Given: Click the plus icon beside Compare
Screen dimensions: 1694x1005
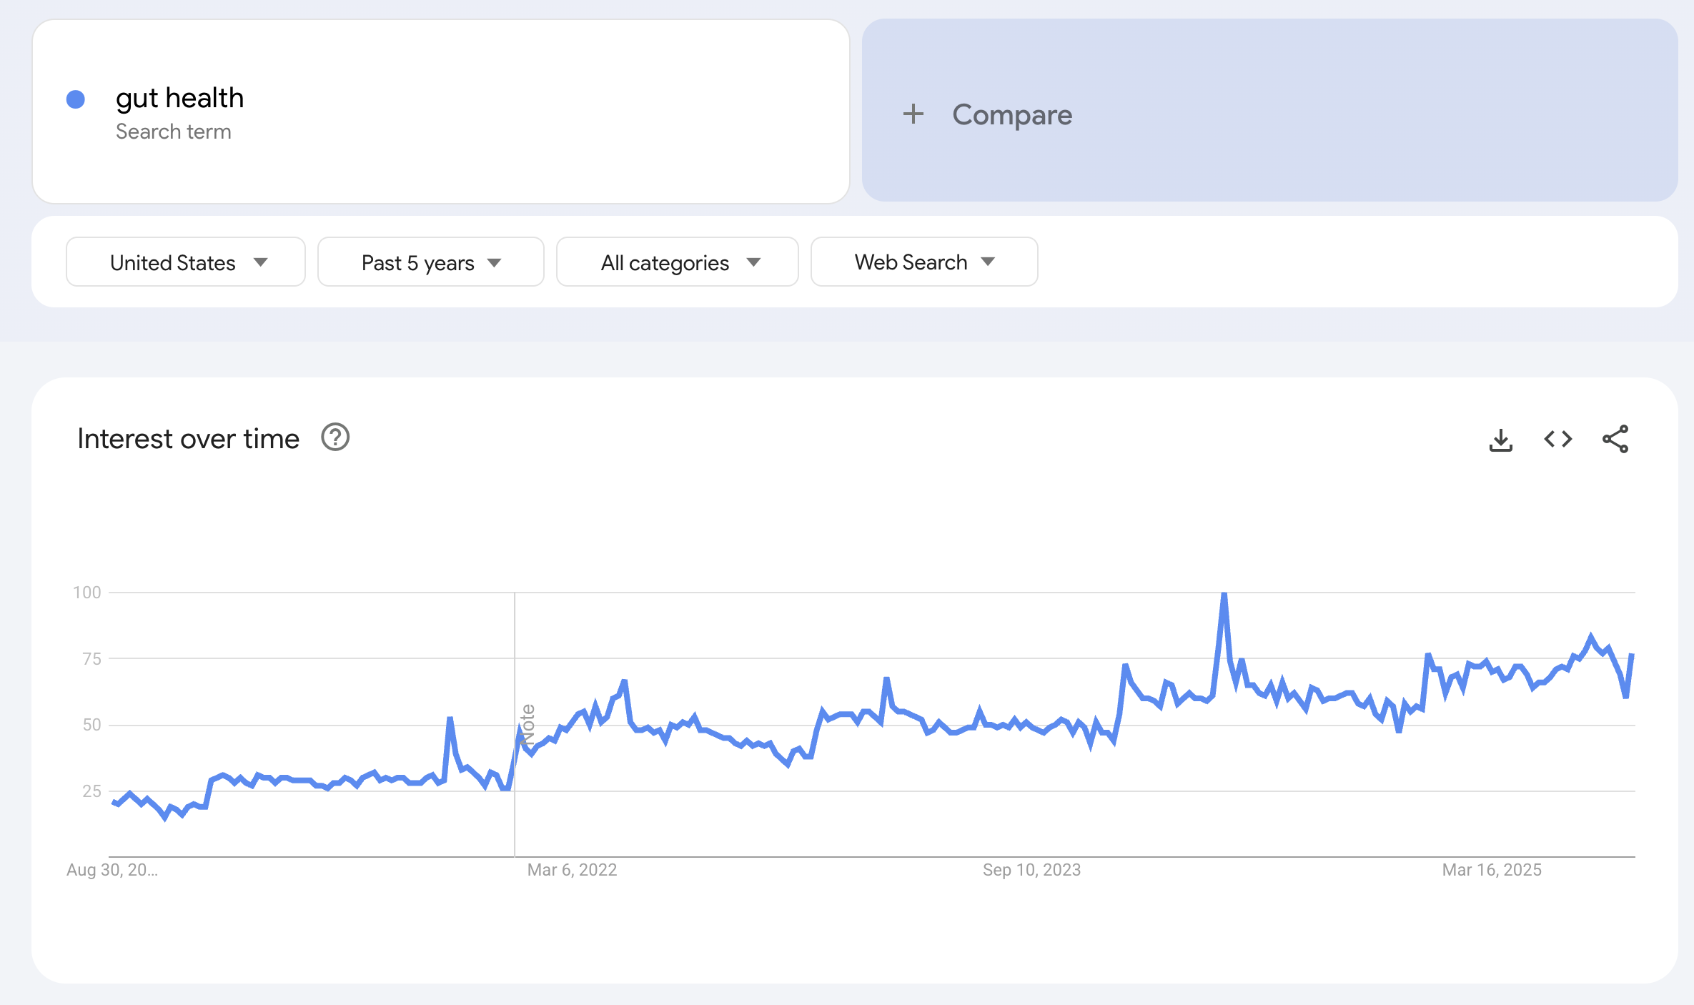Looking at the screenshot, I should 913,114.
